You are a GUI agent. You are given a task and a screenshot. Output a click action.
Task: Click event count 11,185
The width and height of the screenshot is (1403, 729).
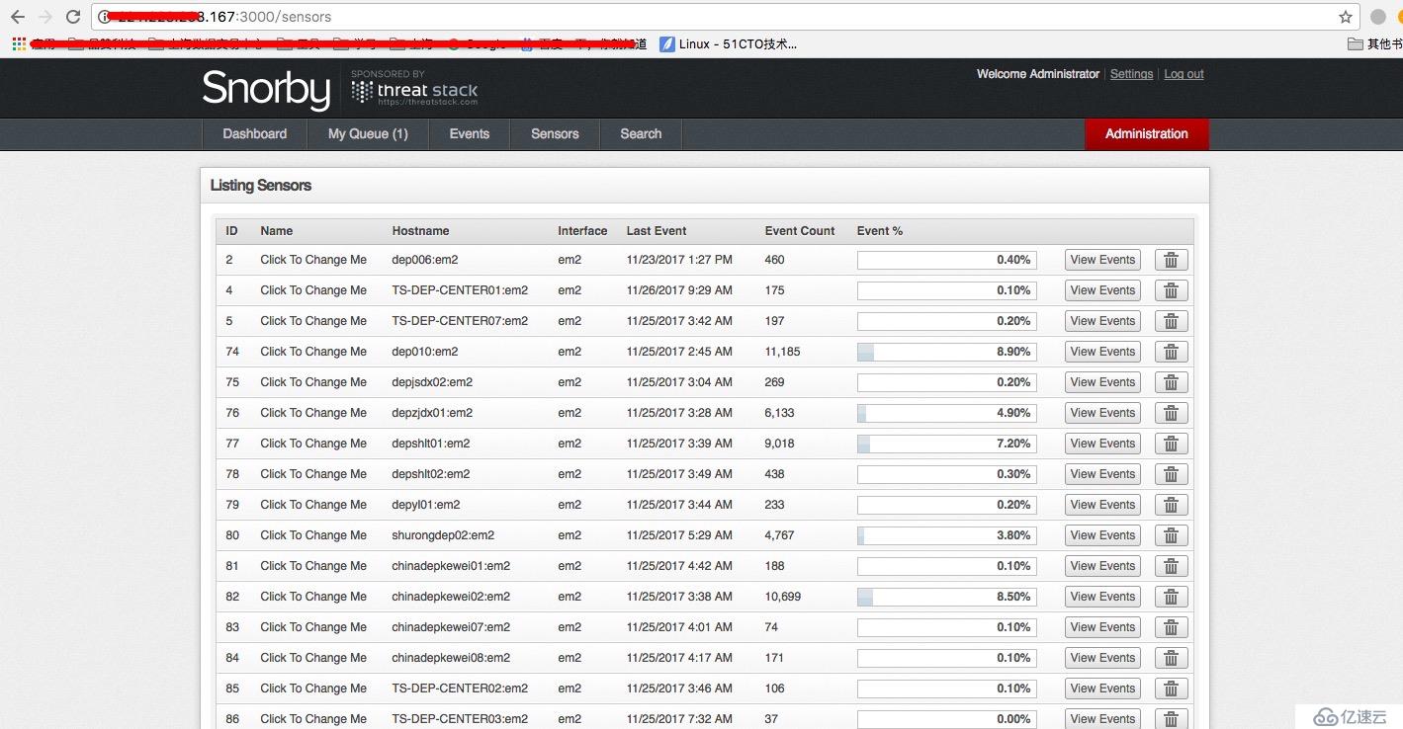[x=782, y=352]
